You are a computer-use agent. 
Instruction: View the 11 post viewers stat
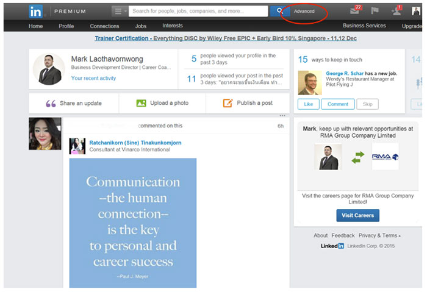pos(235,79)
